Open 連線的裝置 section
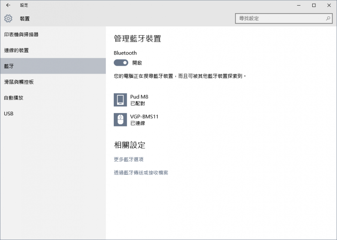The image size is (337, 240). pyautogui.click(x=53, y=50)
